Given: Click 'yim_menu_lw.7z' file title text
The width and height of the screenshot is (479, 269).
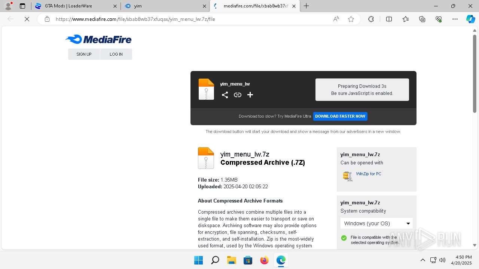Looking at the screenshot, I should 245,154.
